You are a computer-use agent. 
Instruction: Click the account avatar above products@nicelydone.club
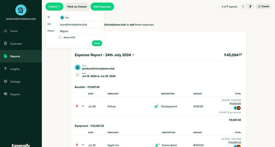pos(21,10)
